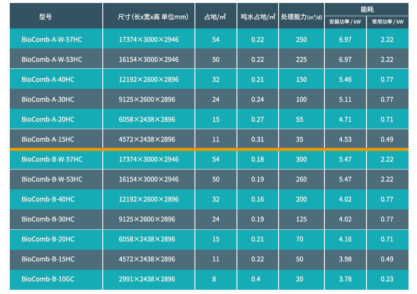Select model BioComb-A-W-53HC
Image resolution: width=417 pixels, height=294 pixels.
click(52, 59)
